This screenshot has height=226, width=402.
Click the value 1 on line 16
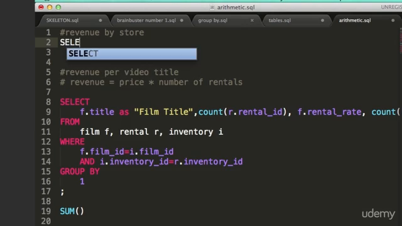(x=82, y=181)
